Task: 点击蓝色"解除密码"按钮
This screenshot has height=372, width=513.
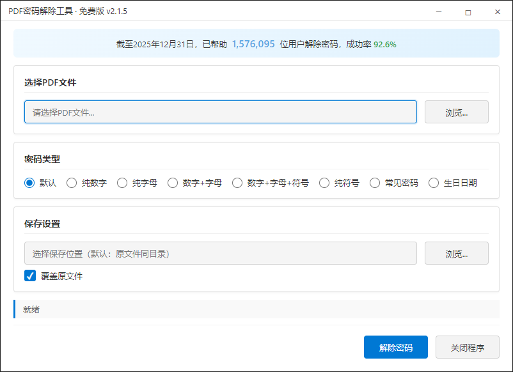Action: tap(396, 347)
